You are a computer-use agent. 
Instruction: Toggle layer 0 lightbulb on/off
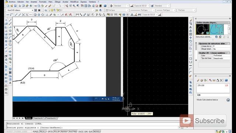[x=49, y=10]
